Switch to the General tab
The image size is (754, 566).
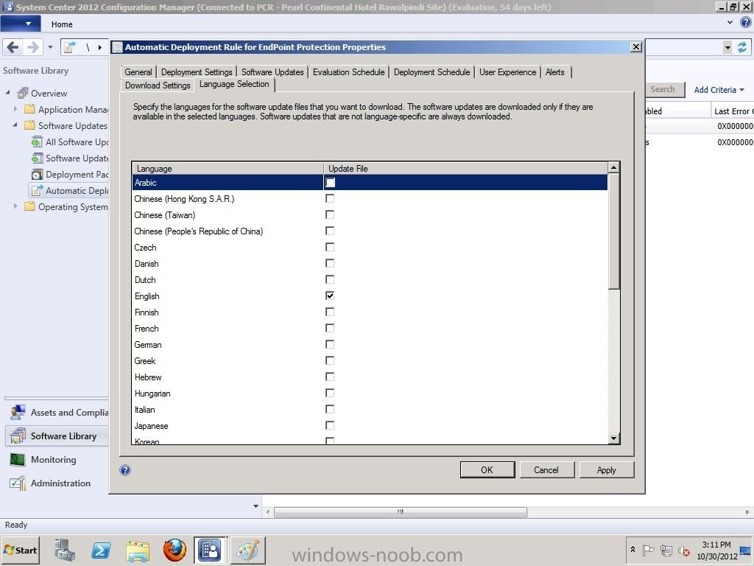(x=138, y=72)
